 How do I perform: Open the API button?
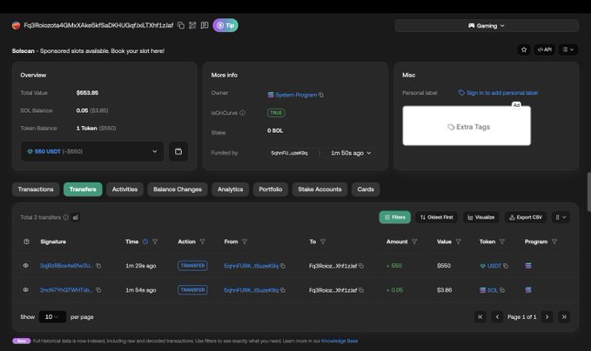pyautogui.click(x=544, y=50)
